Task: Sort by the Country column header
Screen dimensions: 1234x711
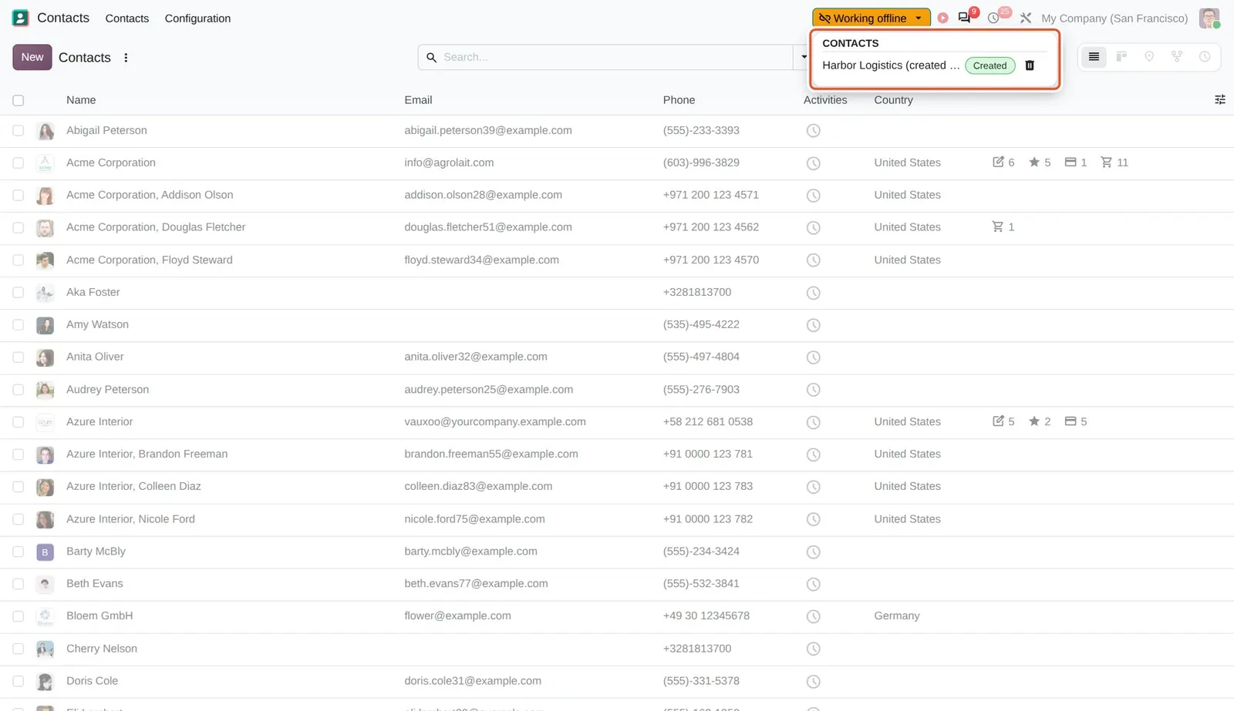Action: [893, 100]
